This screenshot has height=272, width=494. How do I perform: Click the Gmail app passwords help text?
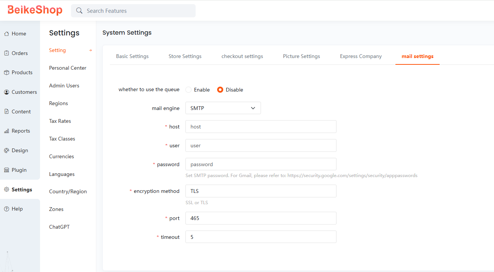pos(301,176)
